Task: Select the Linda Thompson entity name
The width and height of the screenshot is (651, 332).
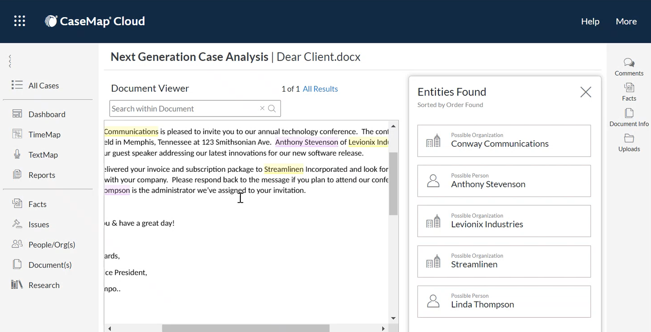Action: pos(483,304)
